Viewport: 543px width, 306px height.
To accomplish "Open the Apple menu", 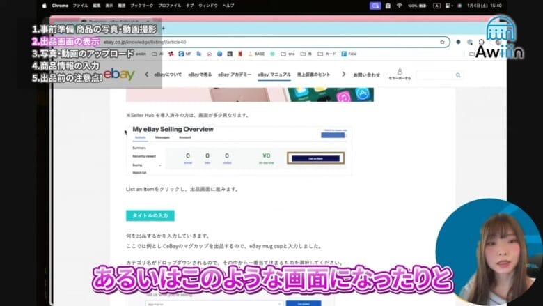I will coord(44,6).
